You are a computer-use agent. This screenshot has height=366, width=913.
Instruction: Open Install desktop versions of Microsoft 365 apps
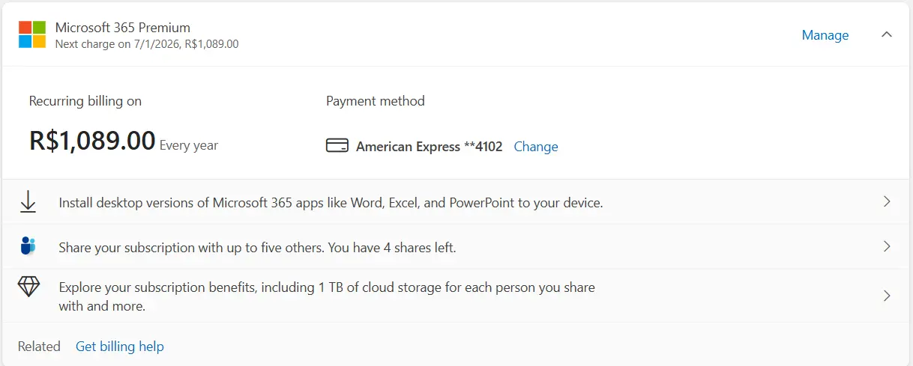[x=331, y=202]
